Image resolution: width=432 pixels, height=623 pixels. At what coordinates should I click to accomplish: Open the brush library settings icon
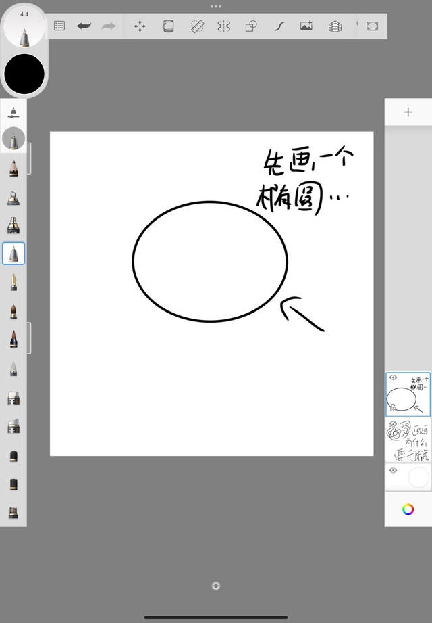click(13, 112)
